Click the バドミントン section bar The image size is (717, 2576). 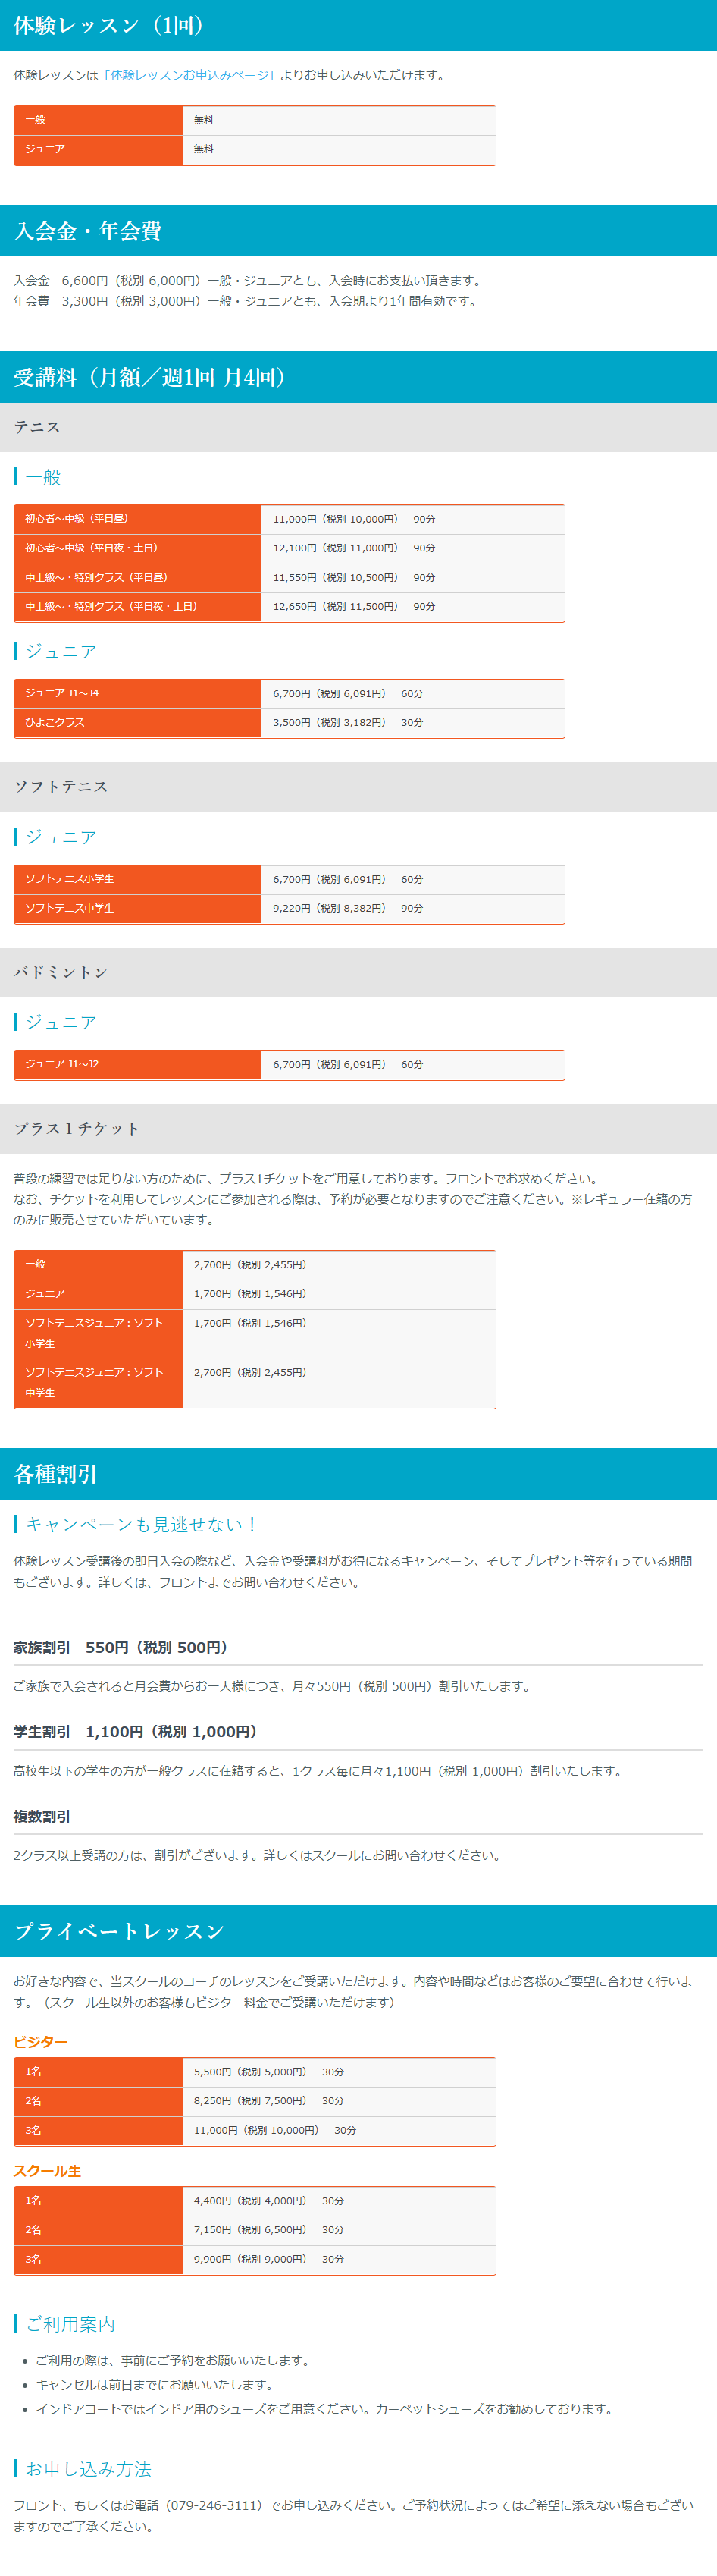(x=61, y=972)
